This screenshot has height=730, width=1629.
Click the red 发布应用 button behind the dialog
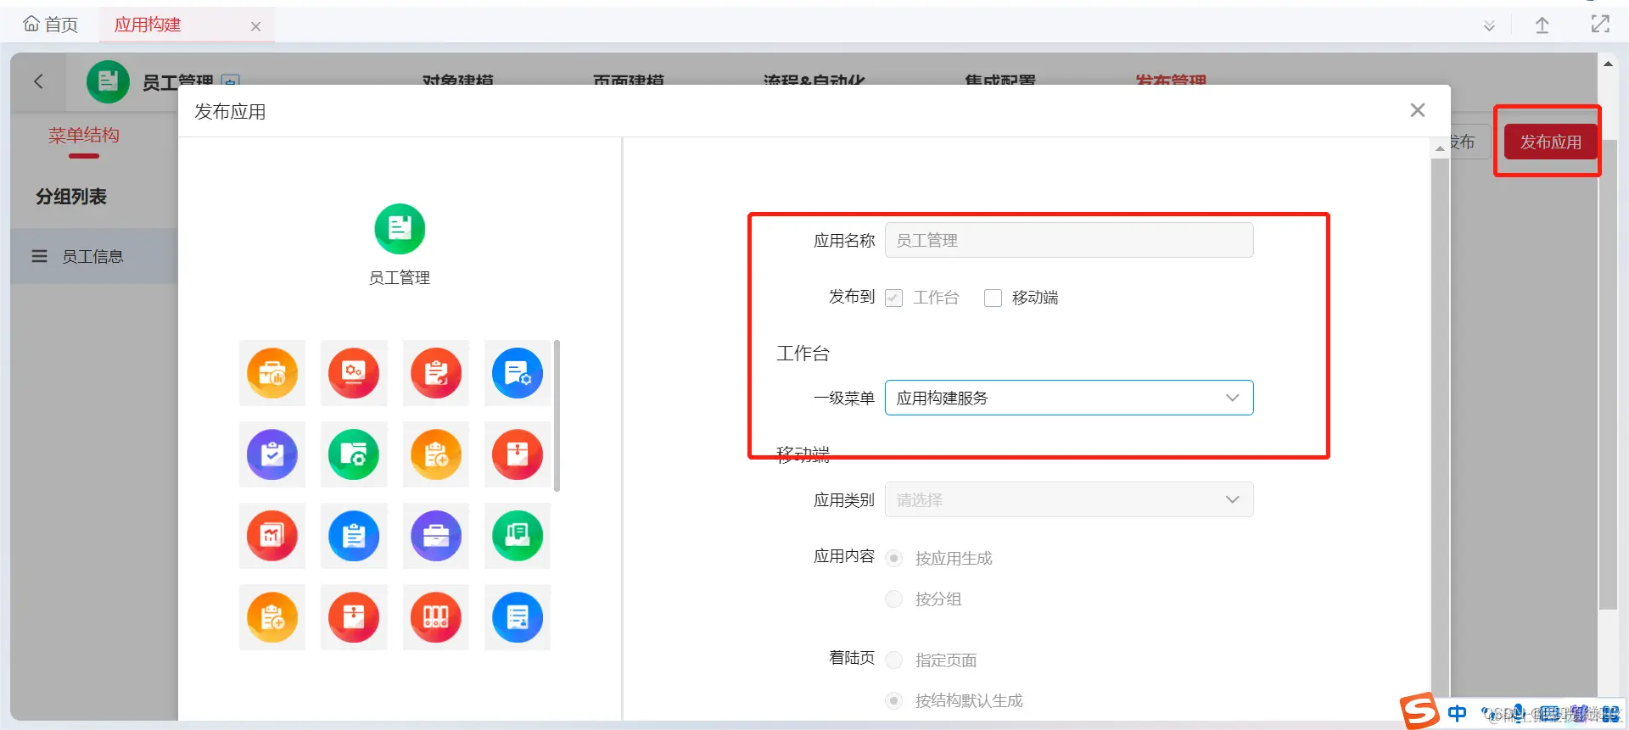[x=1550, y=142]
